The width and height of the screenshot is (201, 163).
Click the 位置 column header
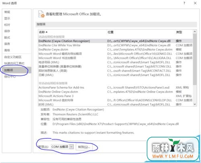111,32
